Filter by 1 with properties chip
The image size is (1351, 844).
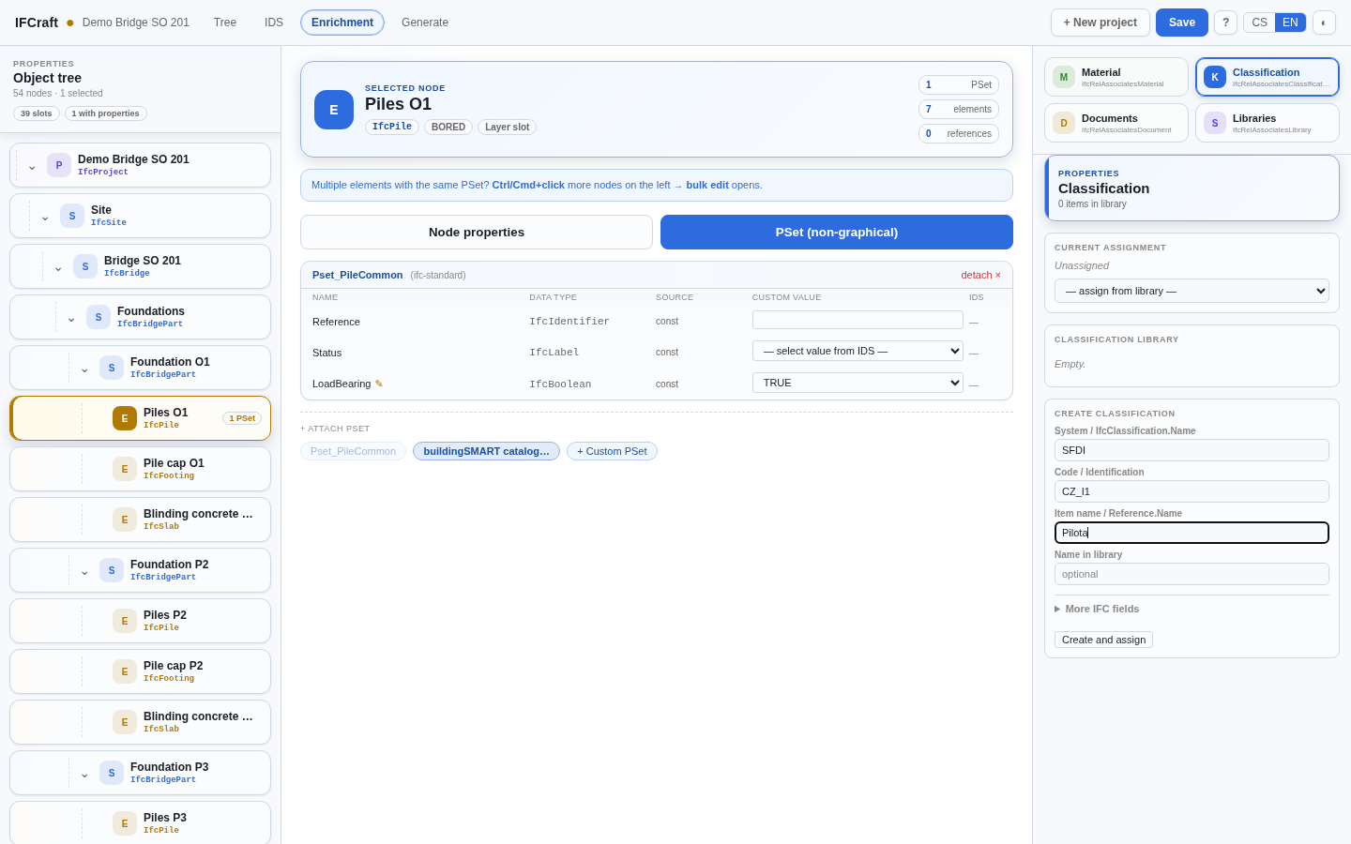click(x=106, y=113)
